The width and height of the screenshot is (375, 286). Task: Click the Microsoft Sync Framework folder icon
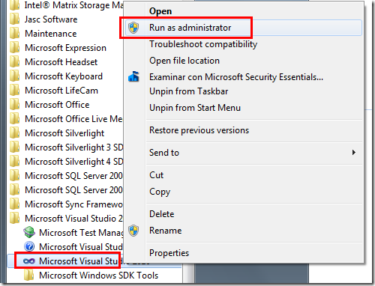tap(14, 204)
